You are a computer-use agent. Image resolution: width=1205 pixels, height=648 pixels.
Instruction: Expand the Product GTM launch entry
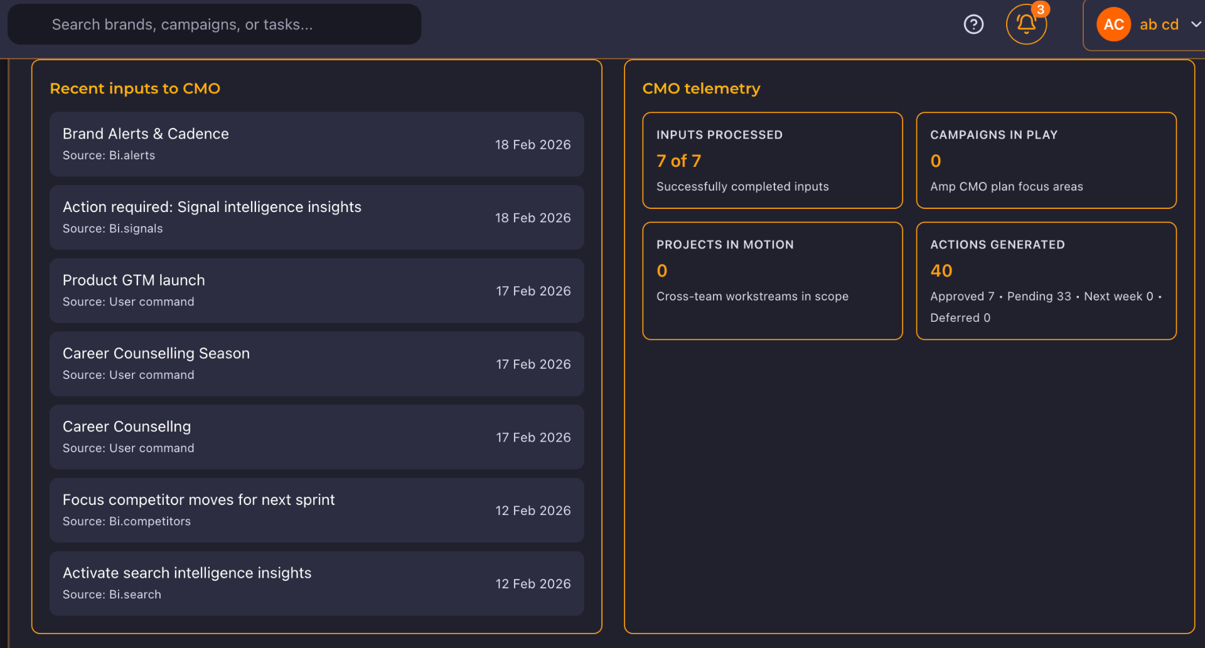pyautogui.click(x=316, y=290)
